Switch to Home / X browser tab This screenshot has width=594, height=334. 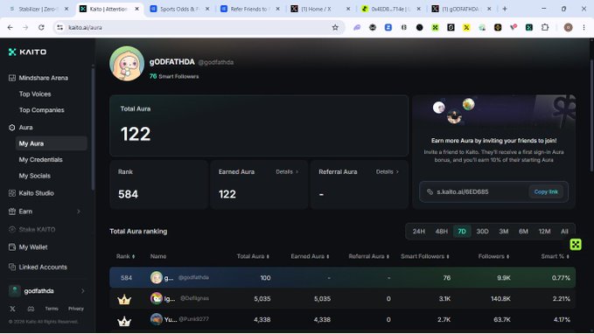point(319,9)
